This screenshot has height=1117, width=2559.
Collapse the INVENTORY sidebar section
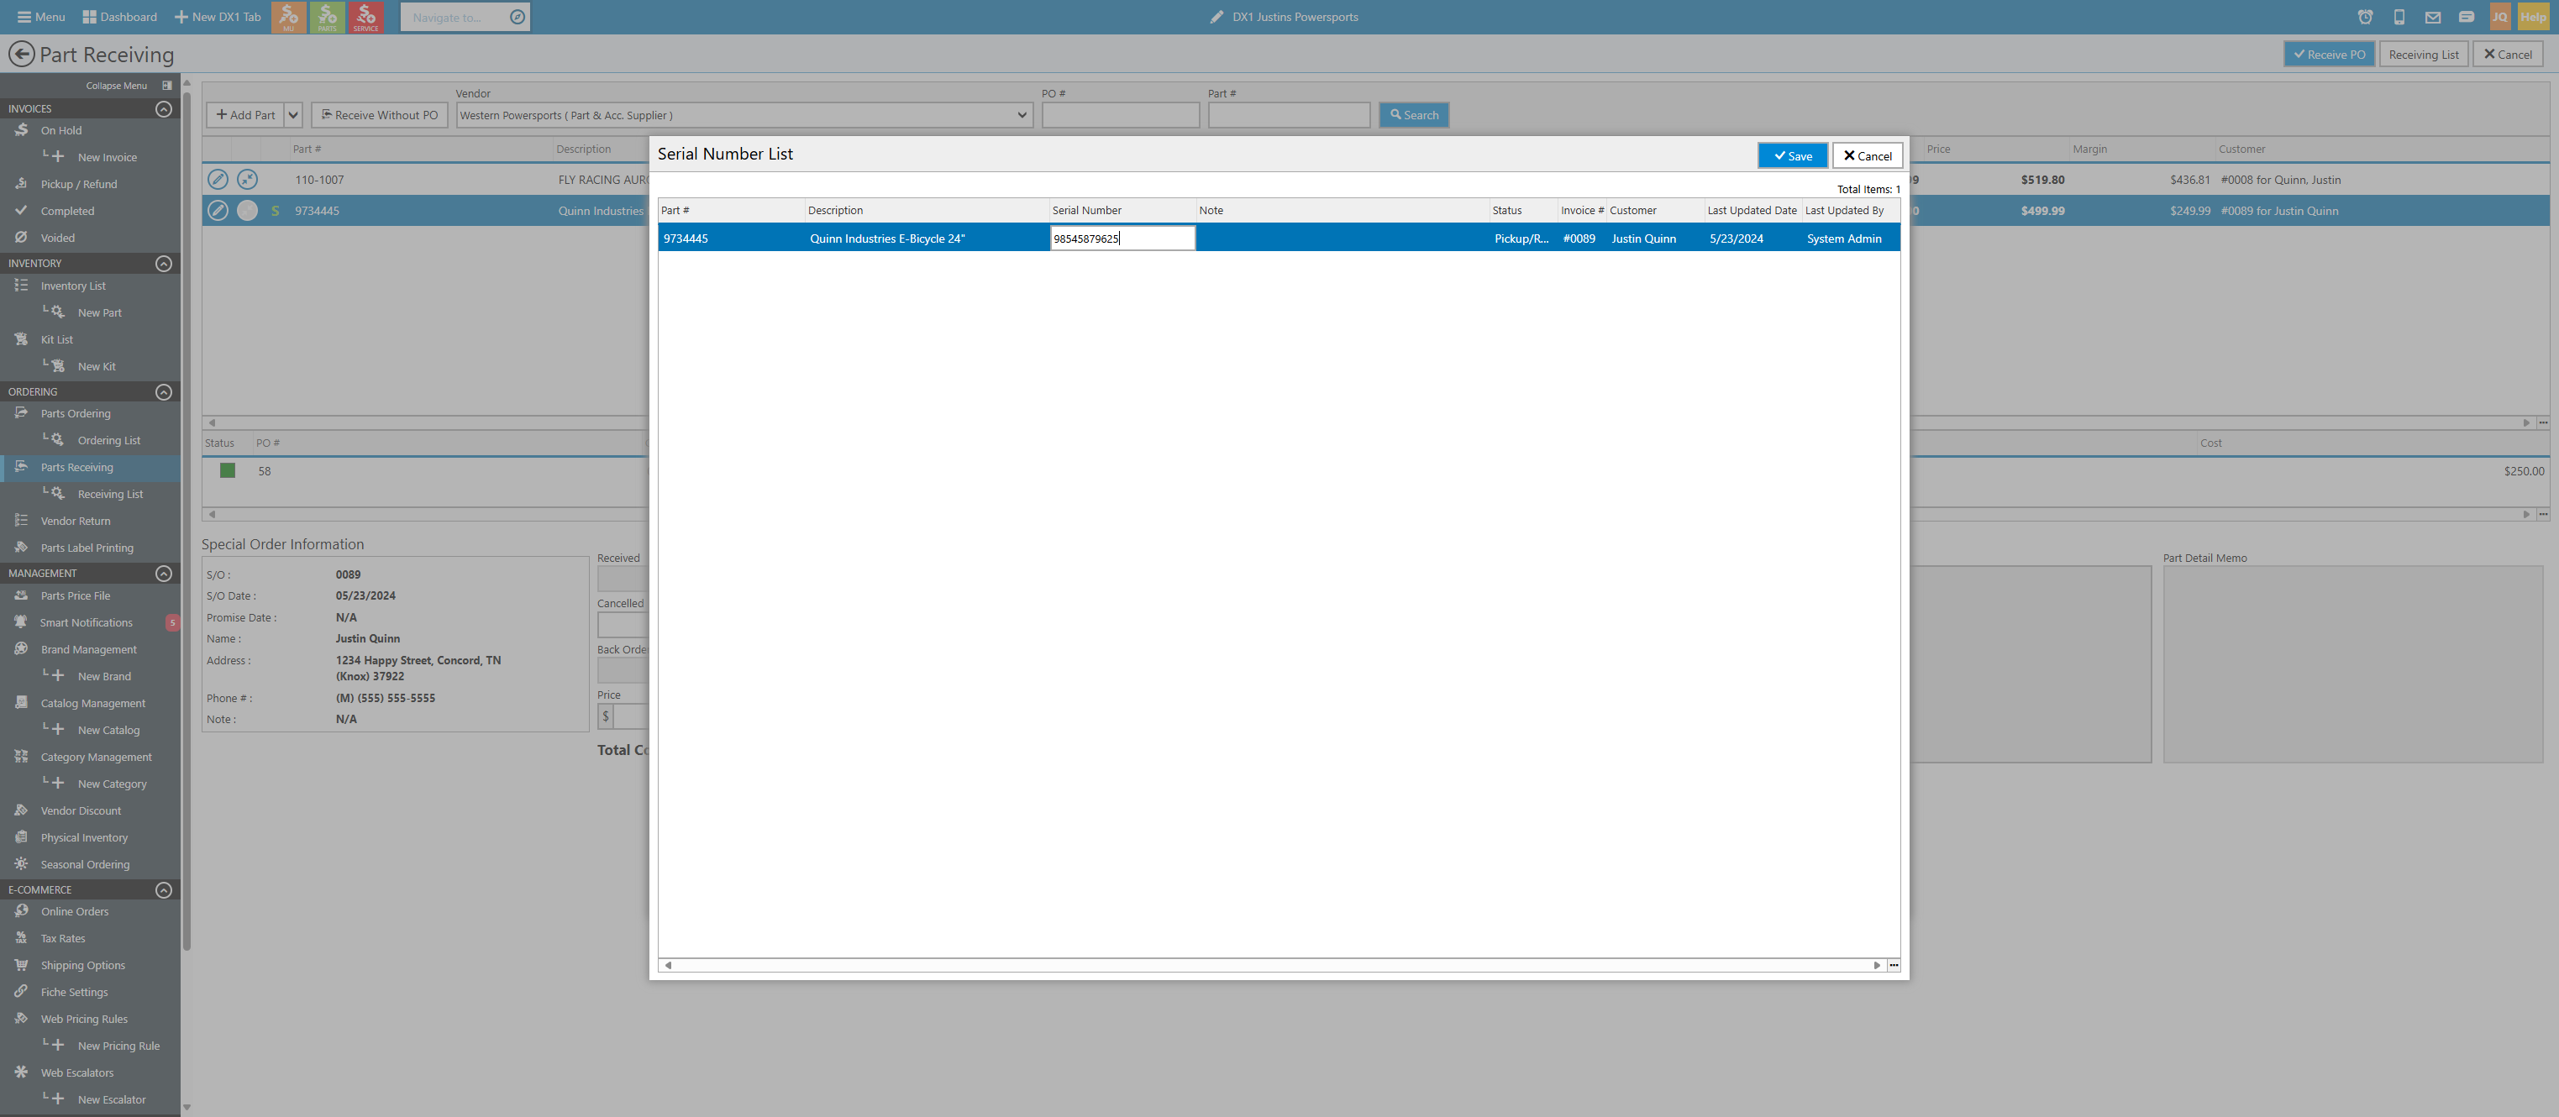164,263
